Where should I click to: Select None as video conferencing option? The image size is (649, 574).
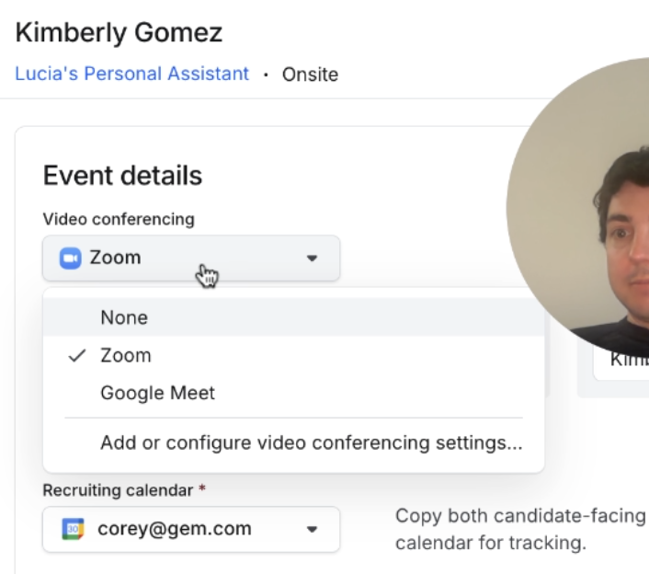point(124,317)
